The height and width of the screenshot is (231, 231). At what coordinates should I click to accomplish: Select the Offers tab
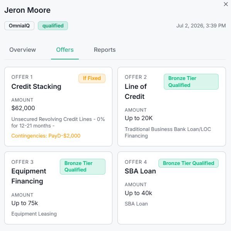(x=65, y=50)
